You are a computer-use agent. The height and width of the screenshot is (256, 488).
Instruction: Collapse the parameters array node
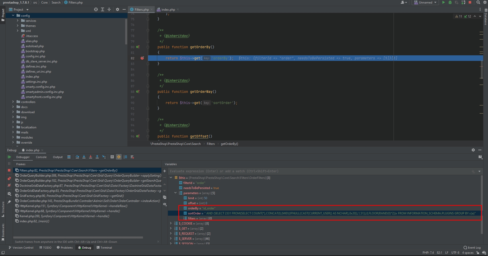(176, 193)
